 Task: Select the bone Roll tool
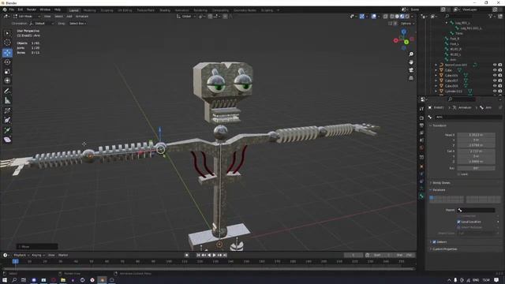point(7,110)
